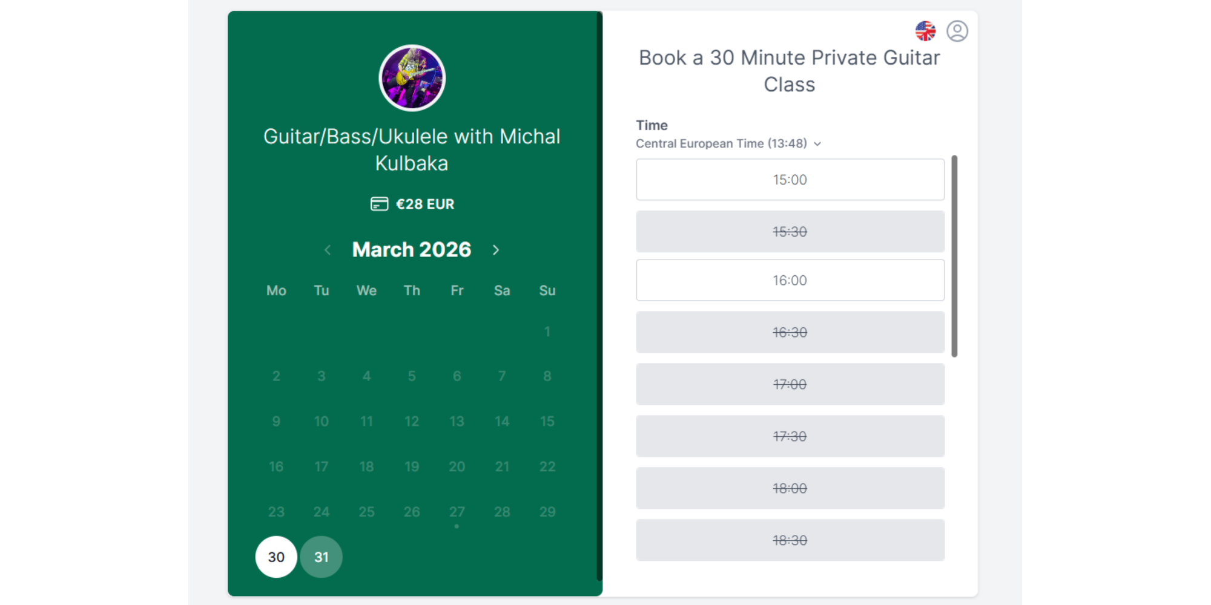This screenshot has height=605, width=1211.
Task: Click the unavailable 17:00 time slot
Action: [790, 384]
